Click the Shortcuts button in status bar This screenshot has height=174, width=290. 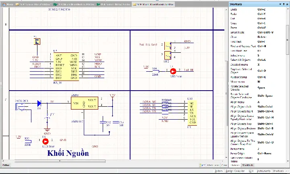[x=278, y=171]
